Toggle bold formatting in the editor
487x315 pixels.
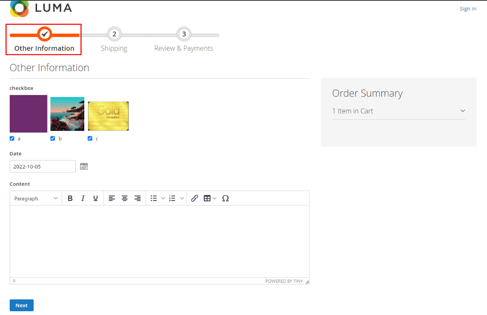[70, 198]
